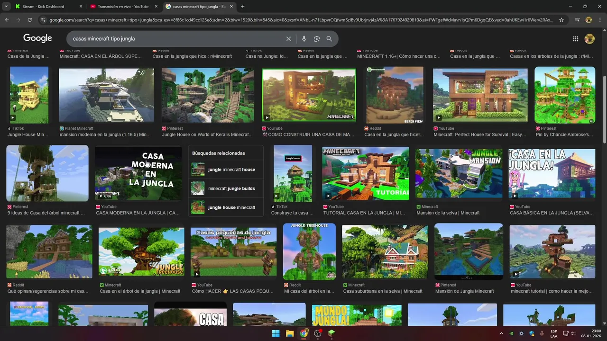
Task: Open the Chrome tab search dropdown
Action: [x=6, y=7]
